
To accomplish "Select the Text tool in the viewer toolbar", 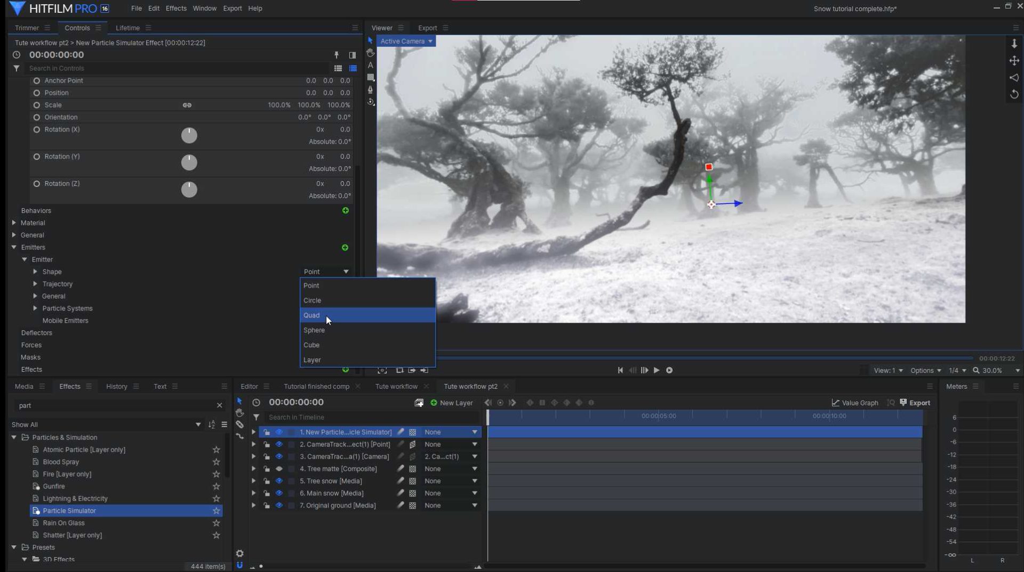I will pyautogui.click(x=370, y=65).
